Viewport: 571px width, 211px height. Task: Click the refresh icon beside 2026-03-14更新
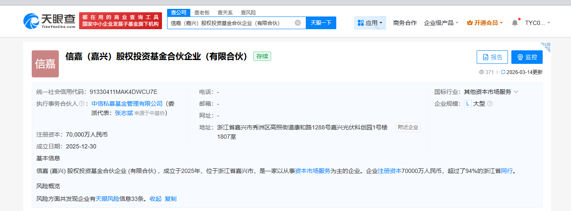(503, 72)
